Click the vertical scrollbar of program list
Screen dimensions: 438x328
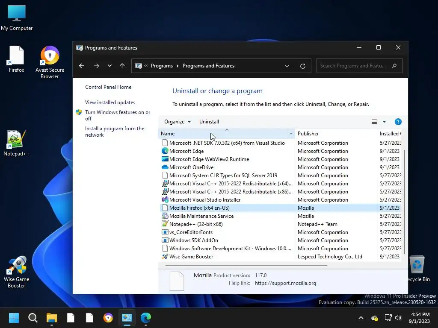(404, 202)
